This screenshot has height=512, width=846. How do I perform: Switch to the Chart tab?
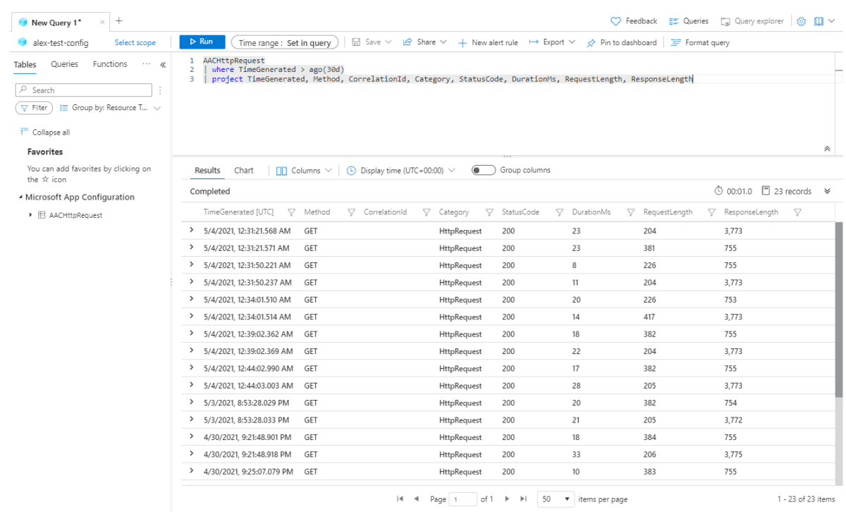pos(243,170)
